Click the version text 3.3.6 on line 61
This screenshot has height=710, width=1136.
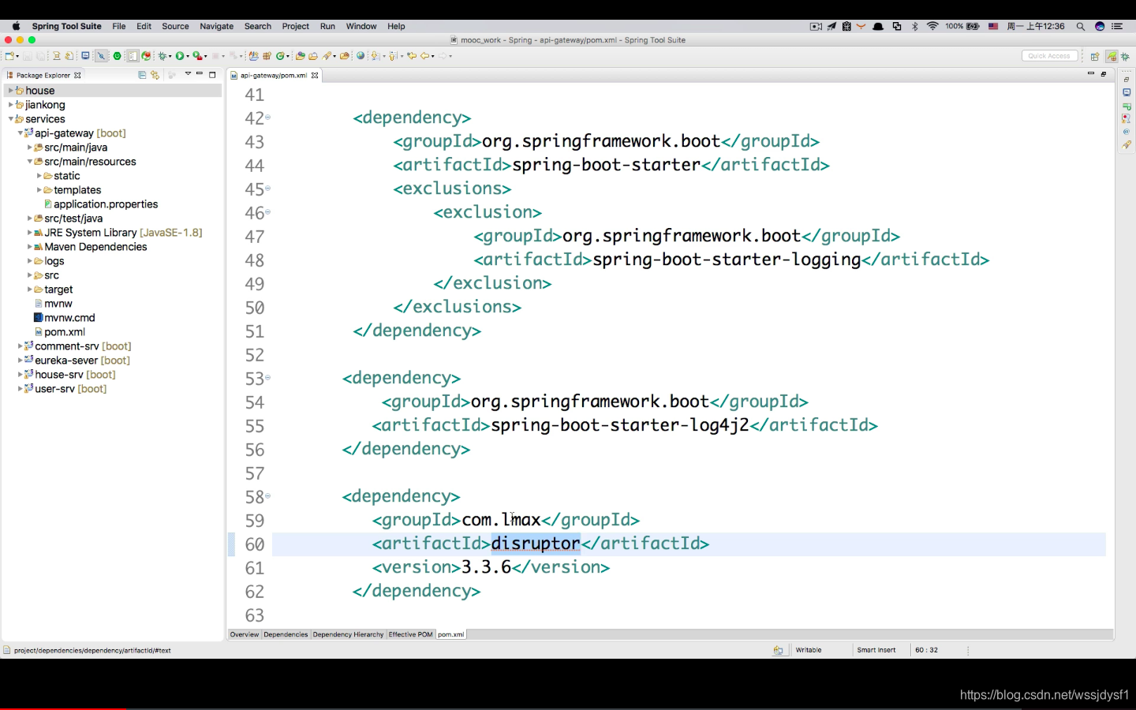486,567
